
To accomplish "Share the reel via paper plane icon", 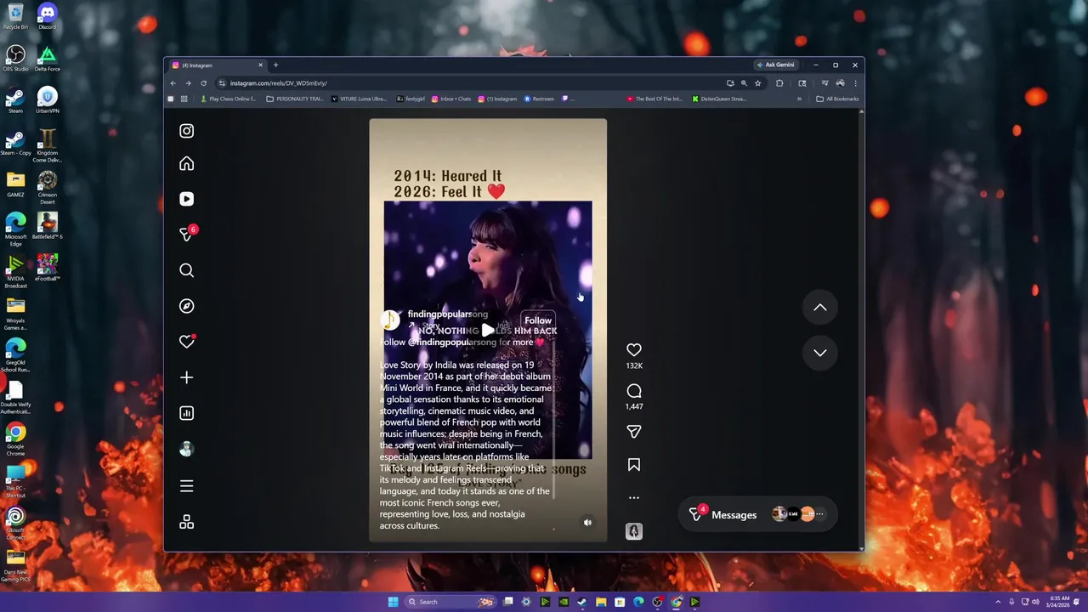I will pyautogui.click(x=634, y=432).
